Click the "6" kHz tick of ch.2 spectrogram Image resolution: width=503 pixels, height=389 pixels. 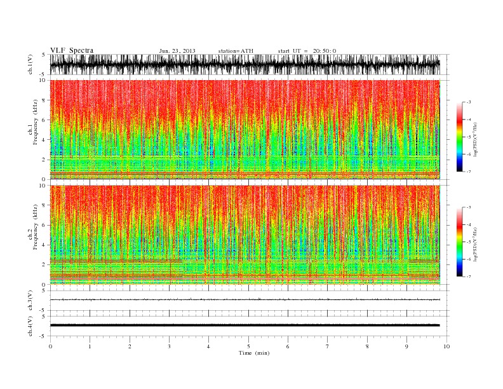coord(44,225)
